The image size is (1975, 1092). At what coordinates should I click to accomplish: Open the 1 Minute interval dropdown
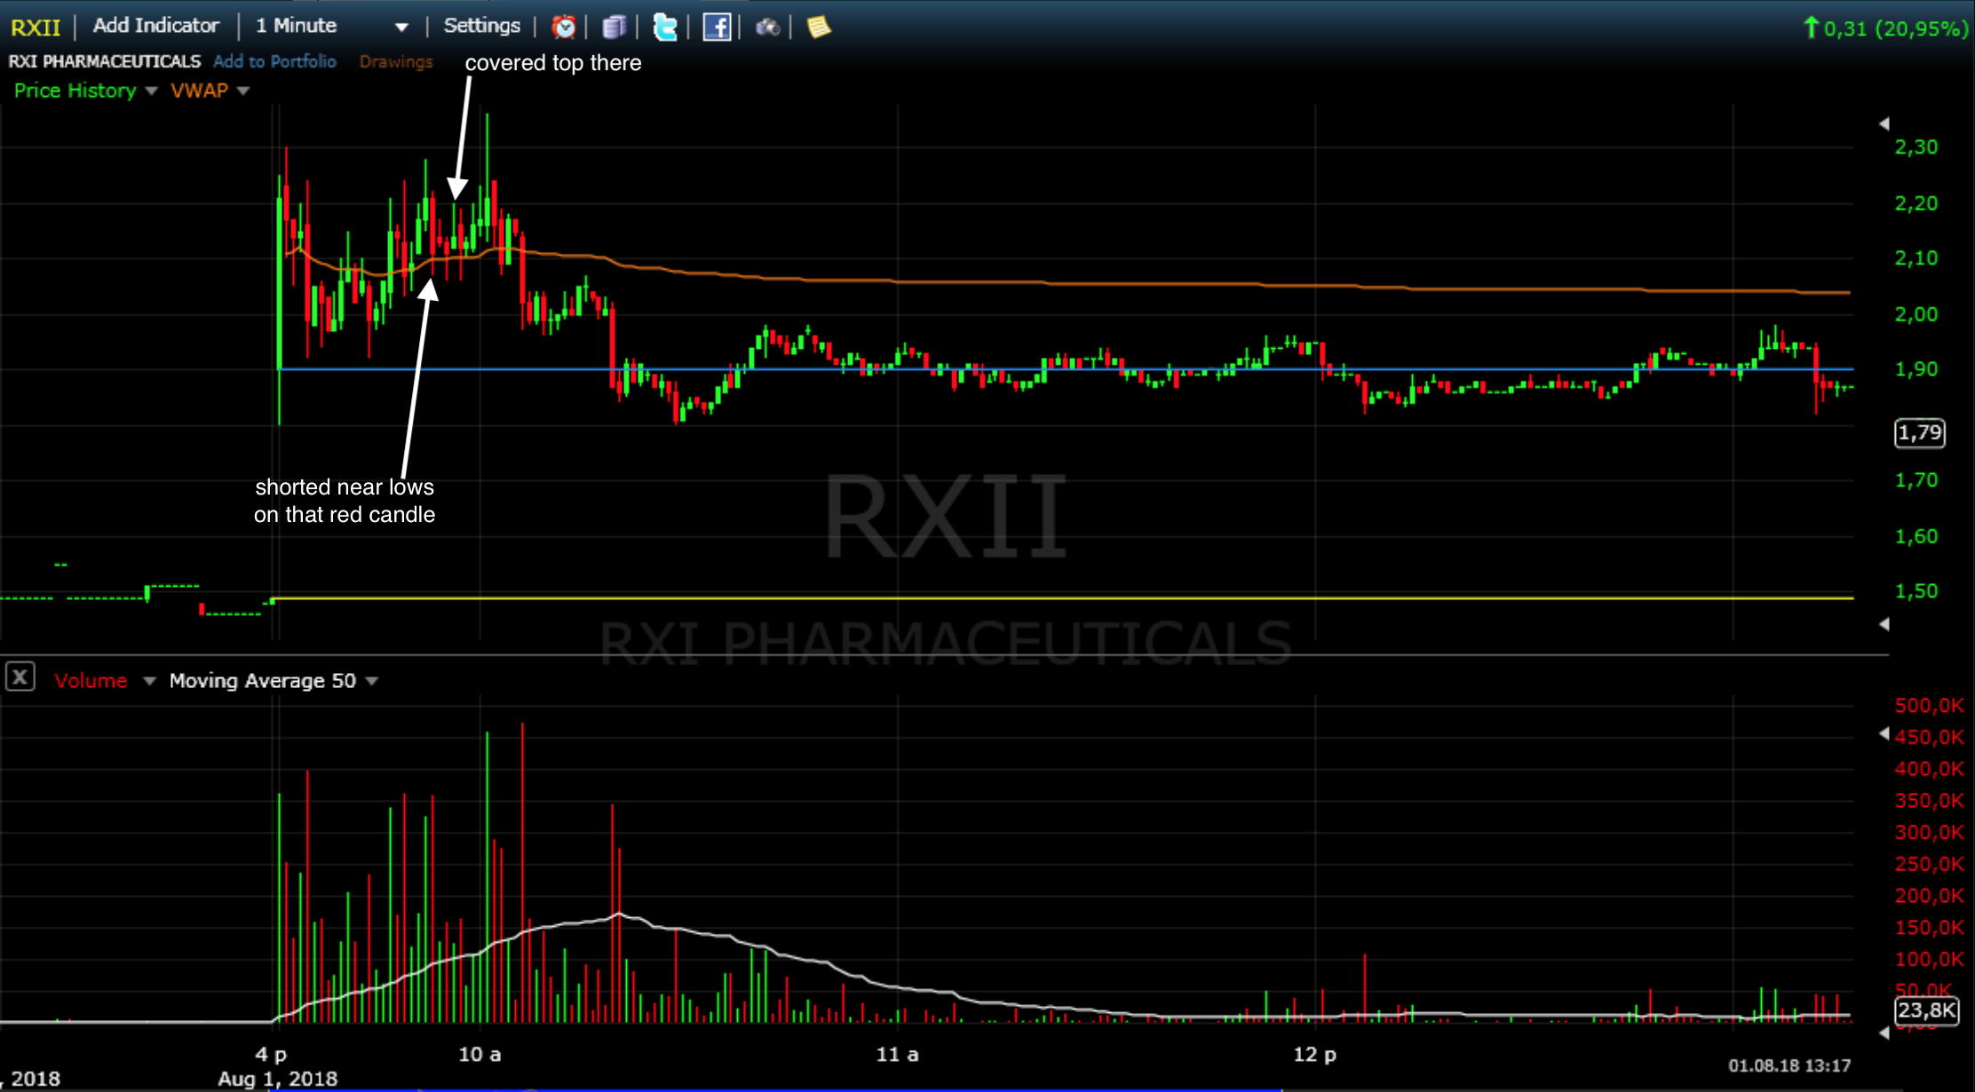(x=401, y=28)
